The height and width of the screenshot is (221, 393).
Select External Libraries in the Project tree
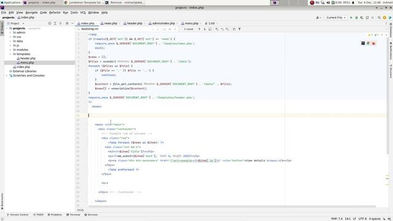[25, 71]
